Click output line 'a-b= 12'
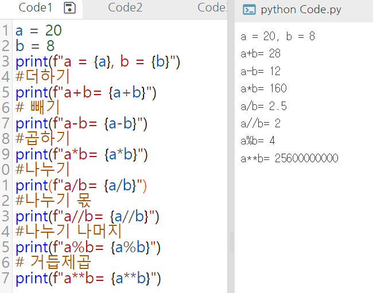This screenshot has width=373, height=293. [261, 71]
